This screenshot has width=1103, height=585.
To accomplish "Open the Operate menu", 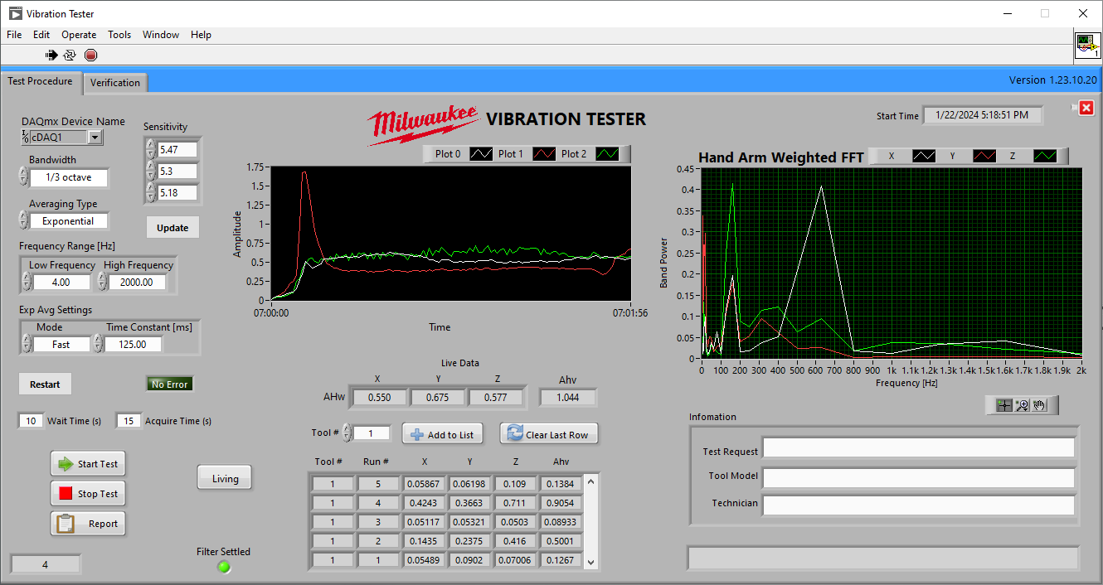I will click(79, 35).
